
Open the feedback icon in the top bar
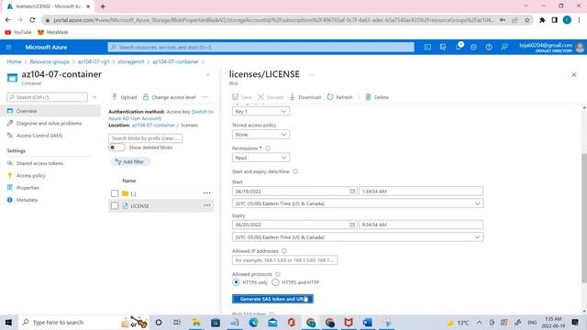(504, 47)
